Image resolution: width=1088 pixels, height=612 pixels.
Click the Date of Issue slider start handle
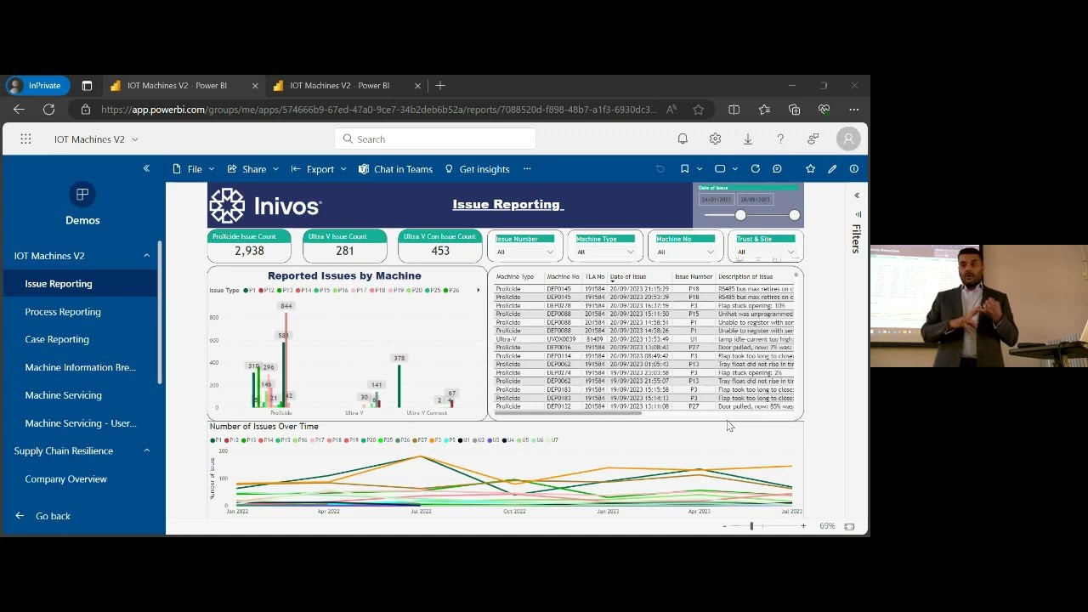click(x=740, y=216)
